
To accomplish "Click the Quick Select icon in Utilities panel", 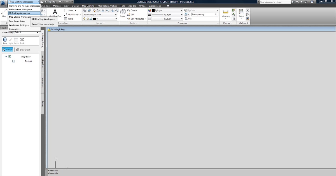I will [x=234, y=10].
